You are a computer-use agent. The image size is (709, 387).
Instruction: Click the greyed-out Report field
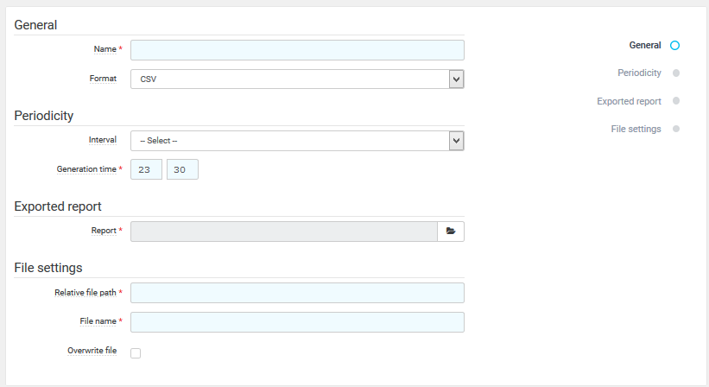point(283,232)
